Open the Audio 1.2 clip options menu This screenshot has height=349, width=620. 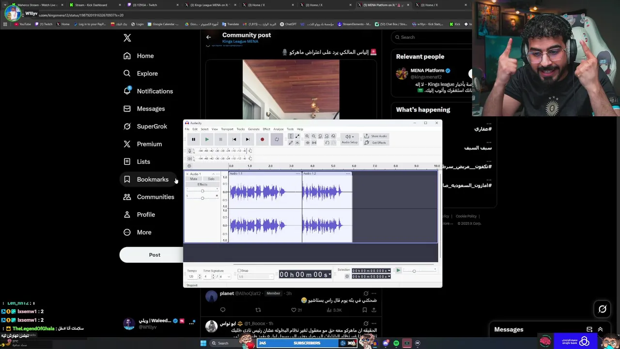coord(348,174)
